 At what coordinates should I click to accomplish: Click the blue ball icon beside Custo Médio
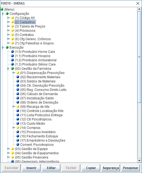(18, 123)
